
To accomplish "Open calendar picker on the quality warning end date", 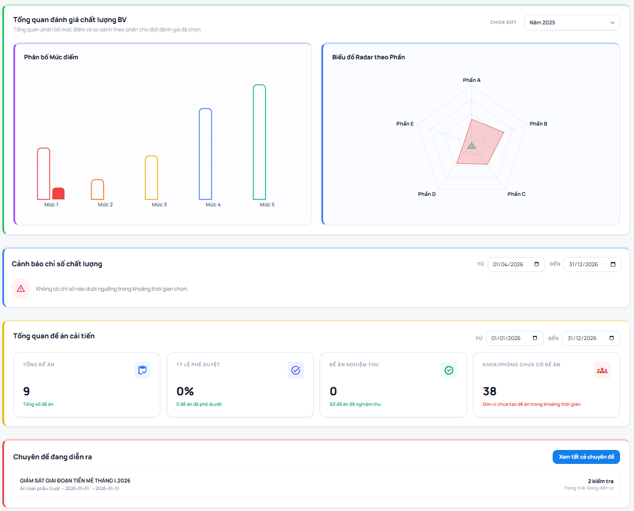I will [x=612, y=265].
